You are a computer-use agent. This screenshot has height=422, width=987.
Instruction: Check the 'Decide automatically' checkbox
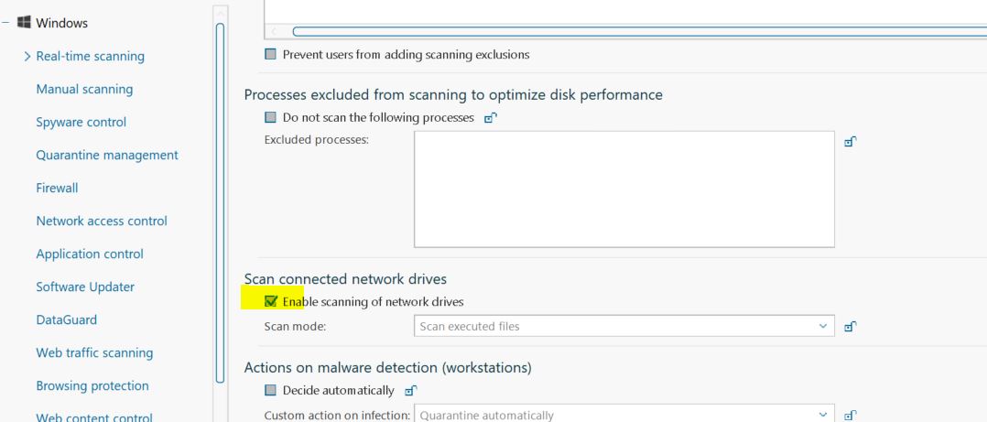point(270,391)
